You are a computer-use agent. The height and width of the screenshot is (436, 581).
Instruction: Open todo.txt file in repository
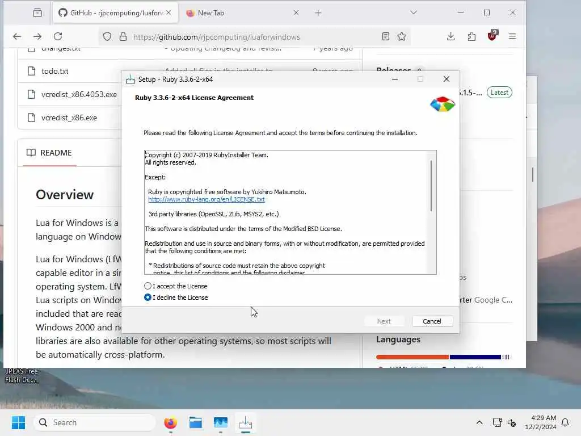pos(55,71)
